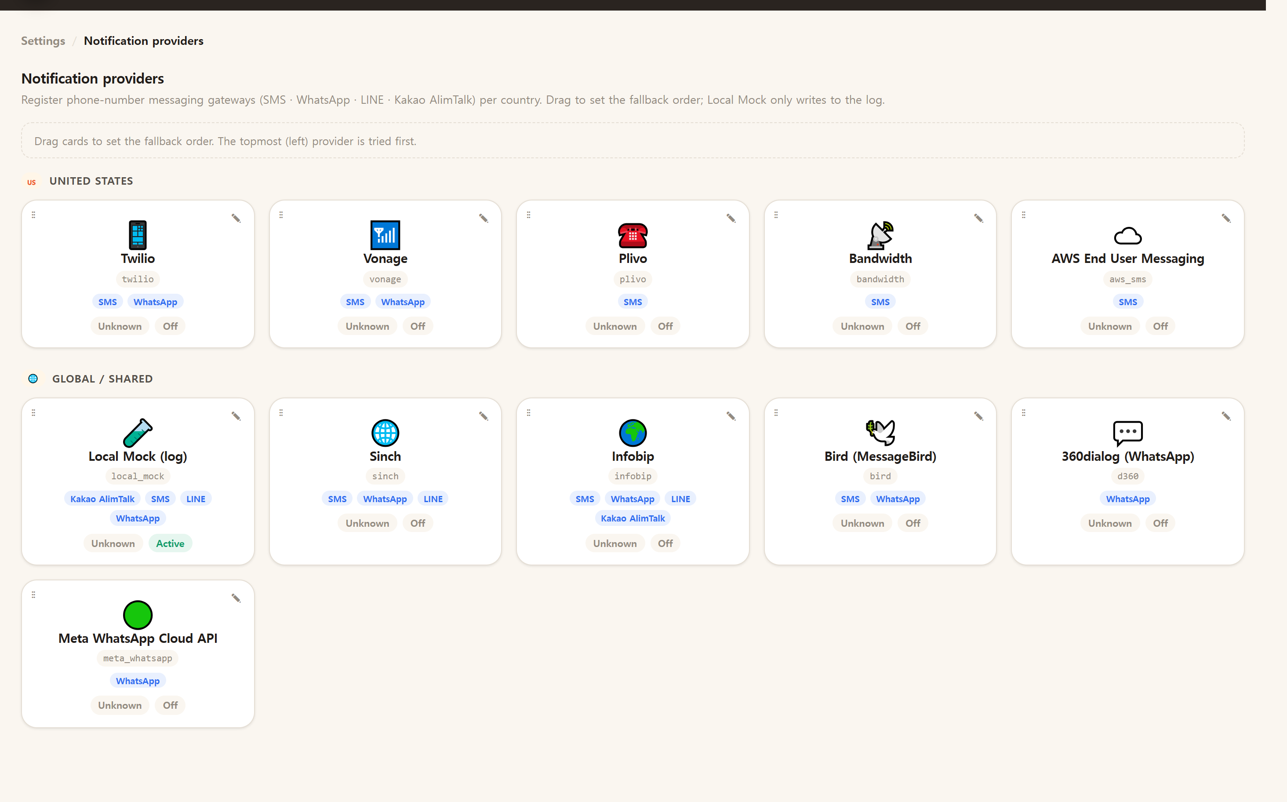Toggle the Off status on Infobip

coord(665,544)
